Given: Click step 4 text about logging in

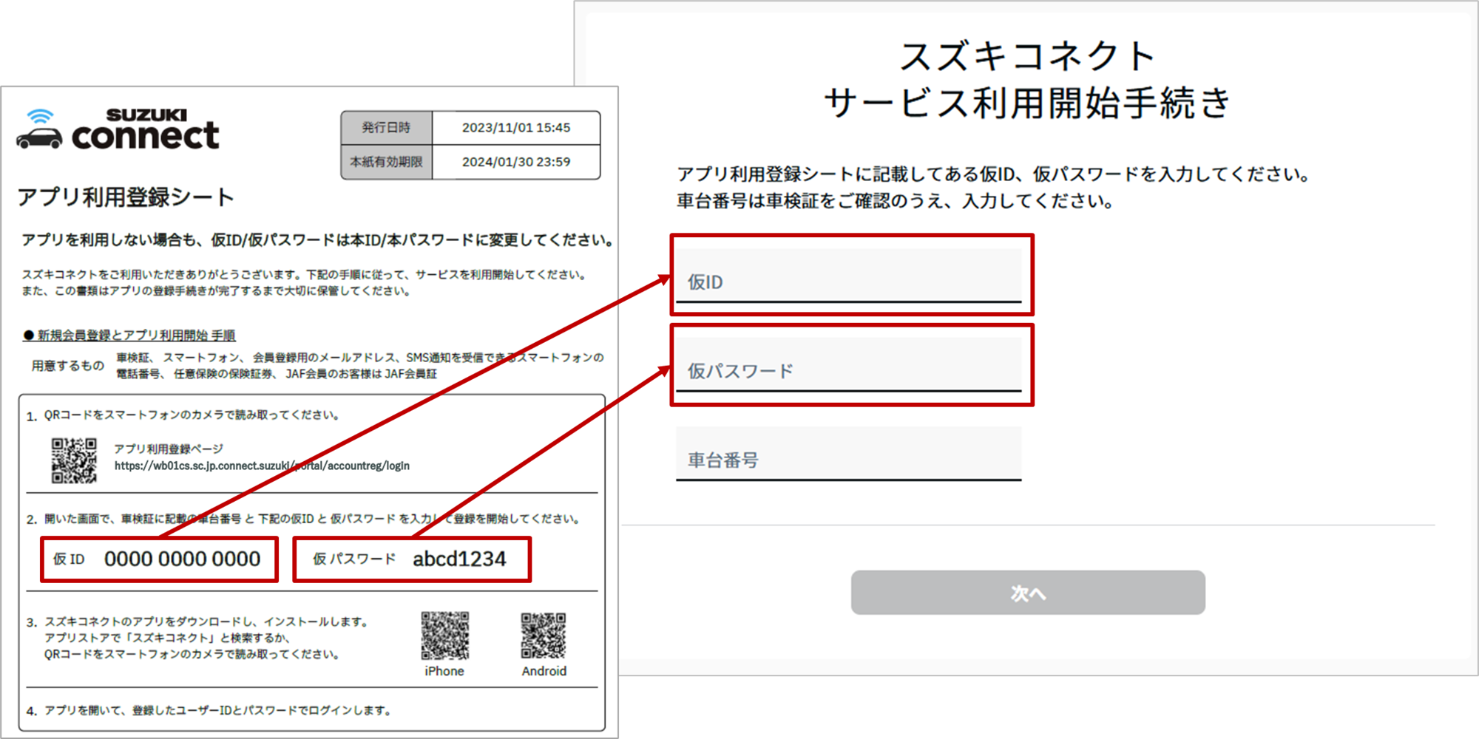Looking at the screenshot, I should click(218, 710).
